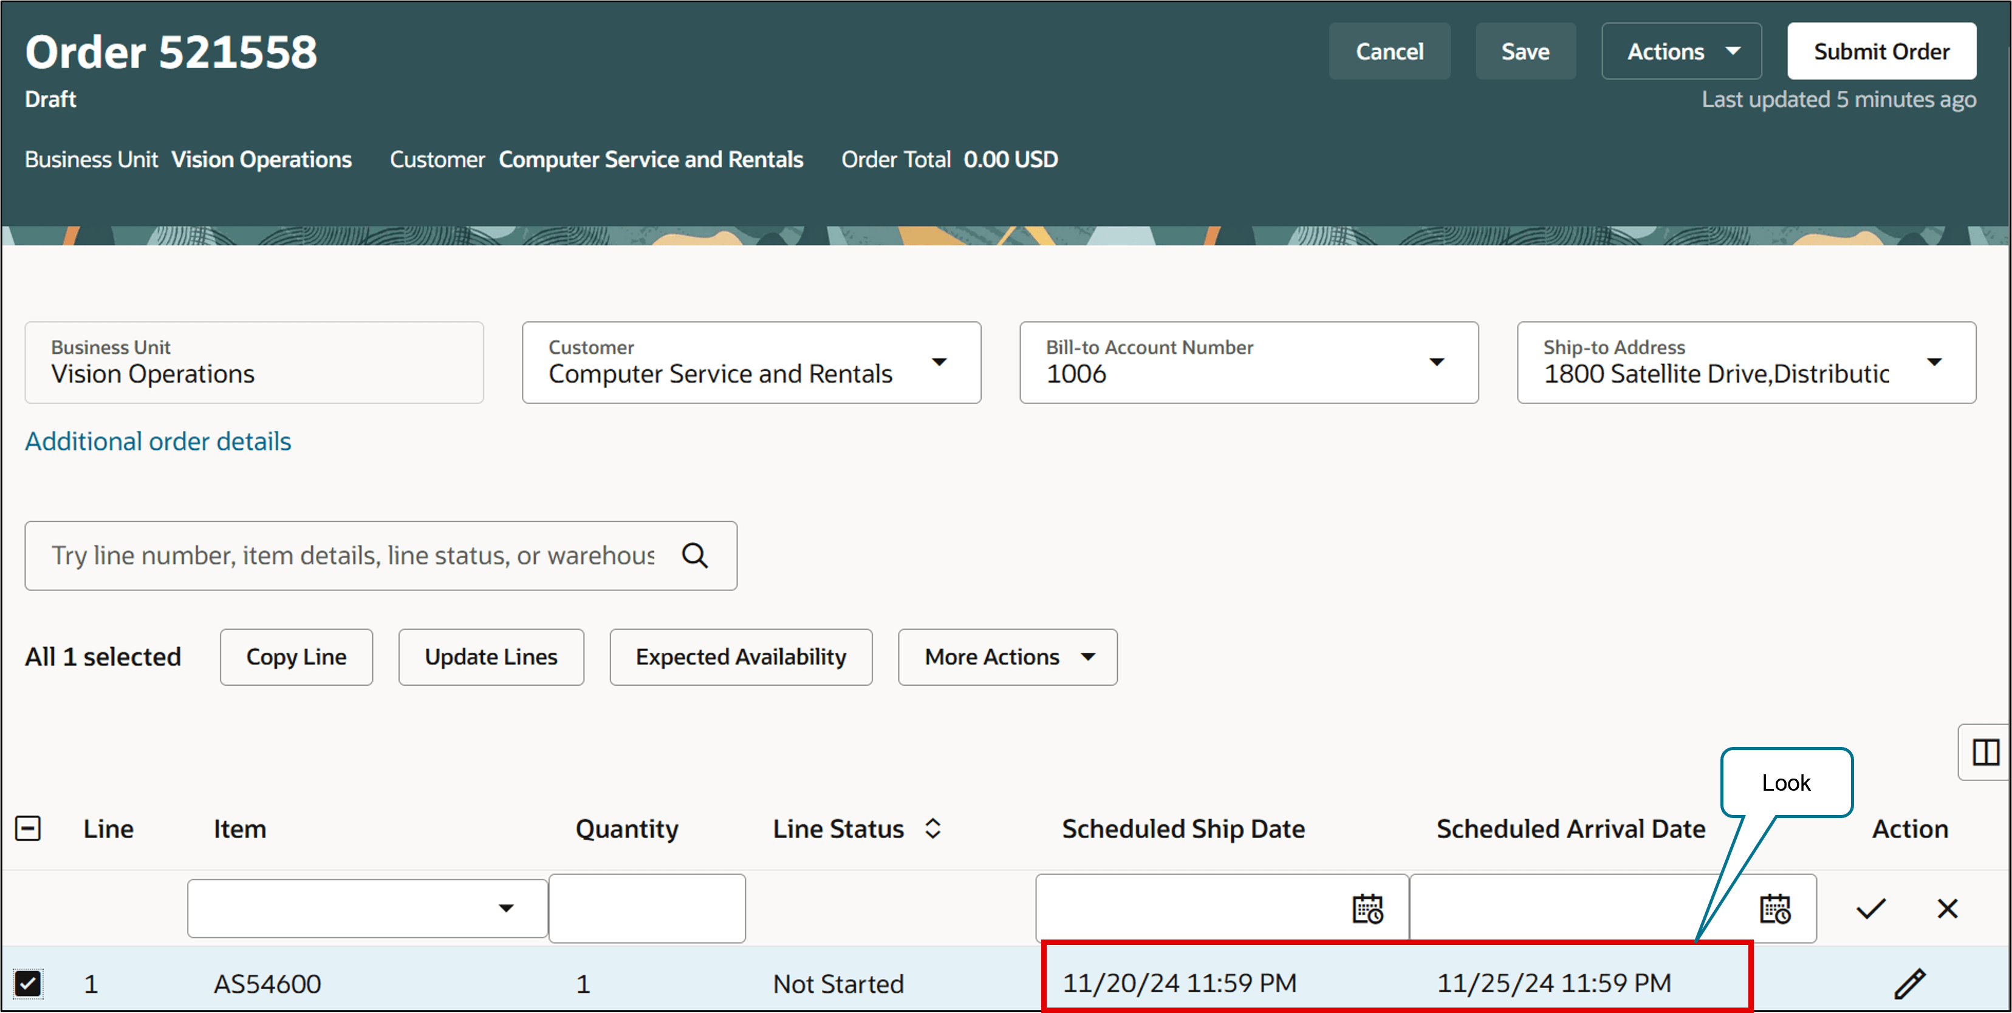Click the search magnifier icon

[x=694, y=555]
